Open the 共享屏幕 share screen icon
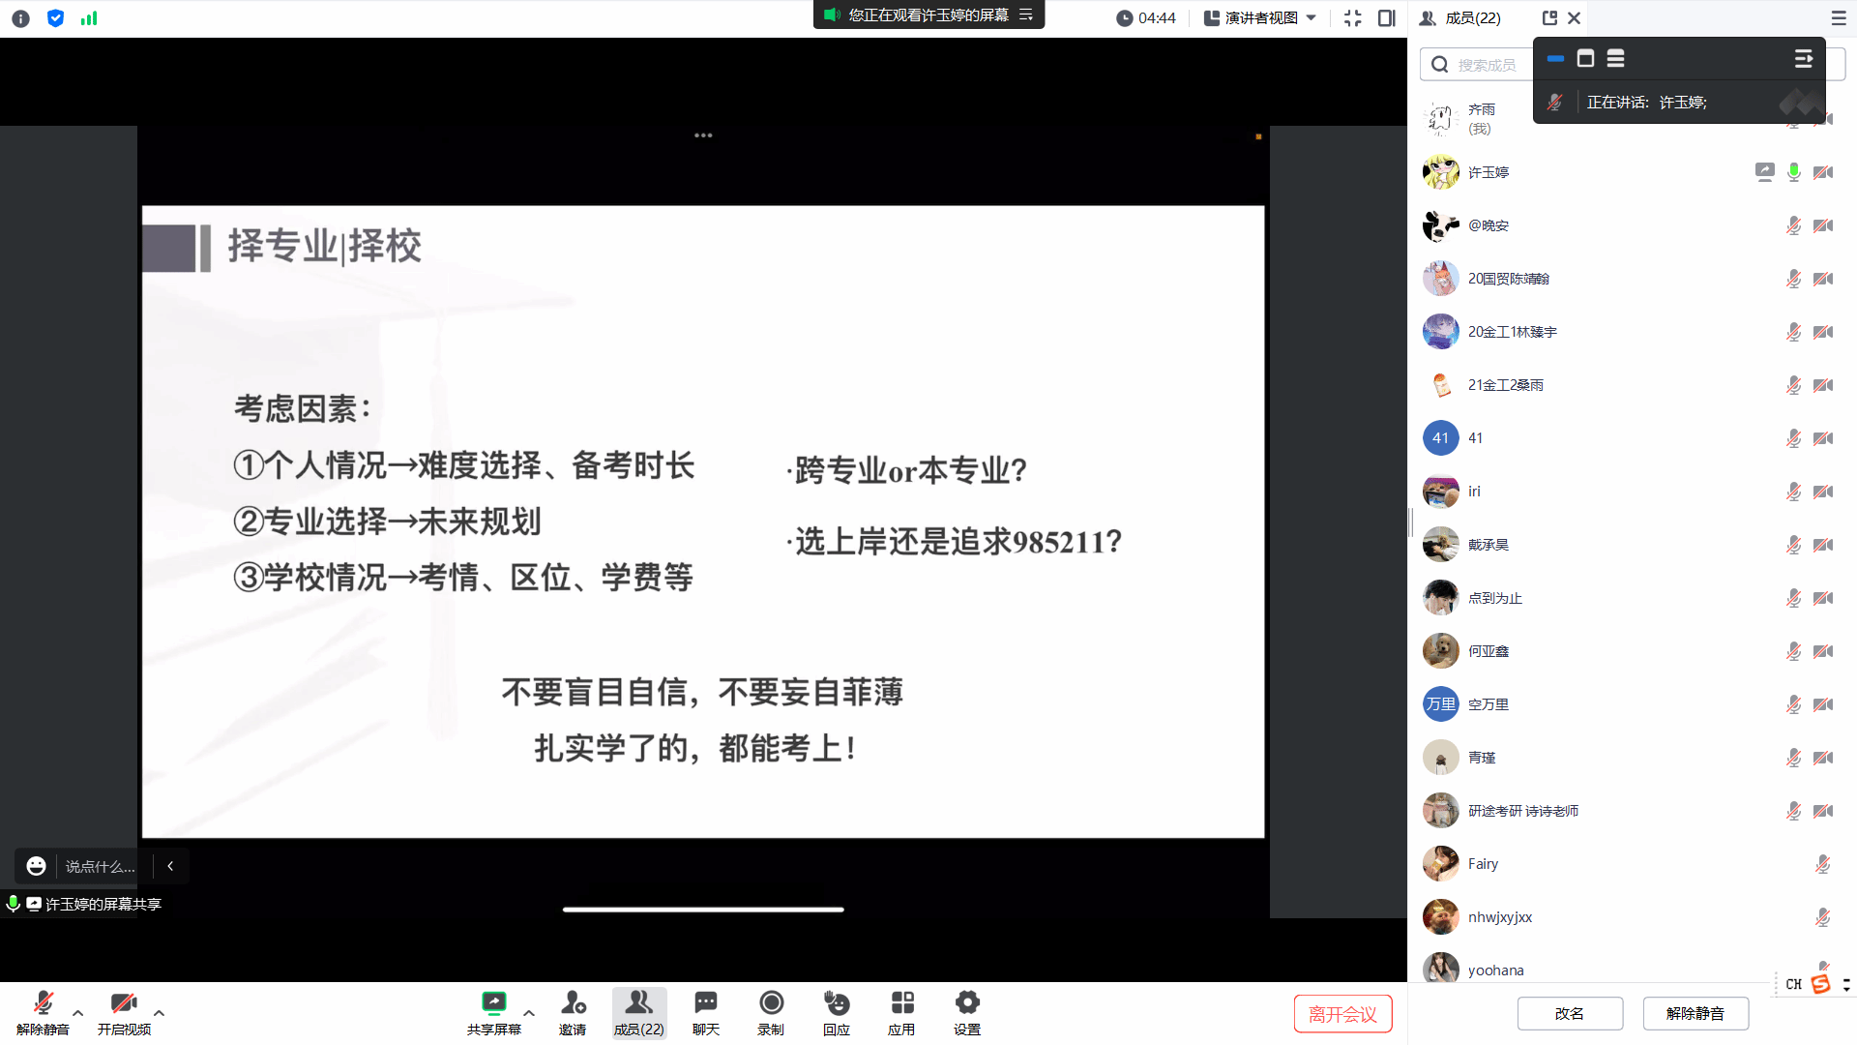Viewport: 1857px width, 1045px height. pyautogui.click(x=493, y=1003)
